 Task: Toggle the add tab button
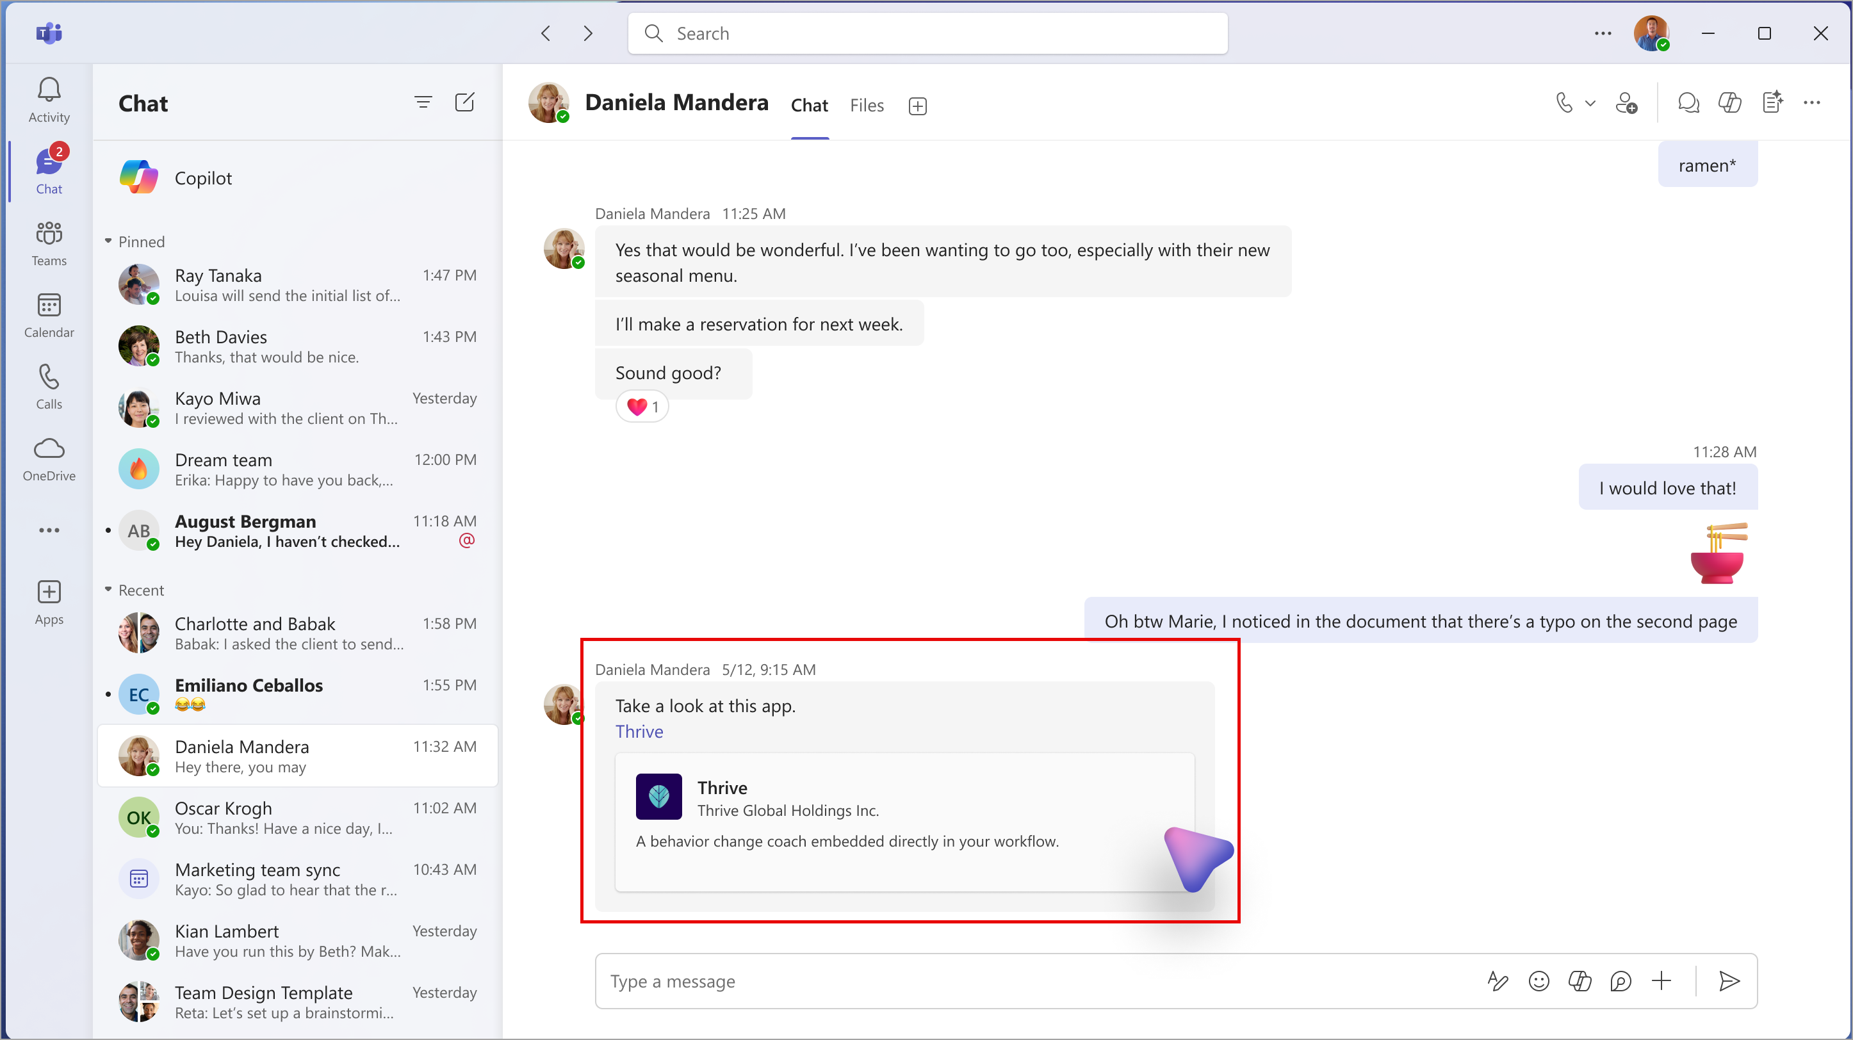point(918,106)
